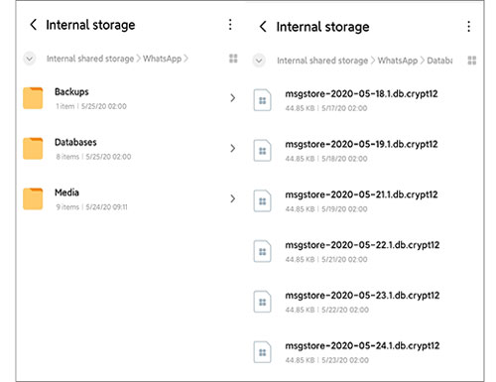Select the msgstore-2020-05-18.1.db.crypt12 file
The height and width of the screenshot is (382, 496).
365,100
